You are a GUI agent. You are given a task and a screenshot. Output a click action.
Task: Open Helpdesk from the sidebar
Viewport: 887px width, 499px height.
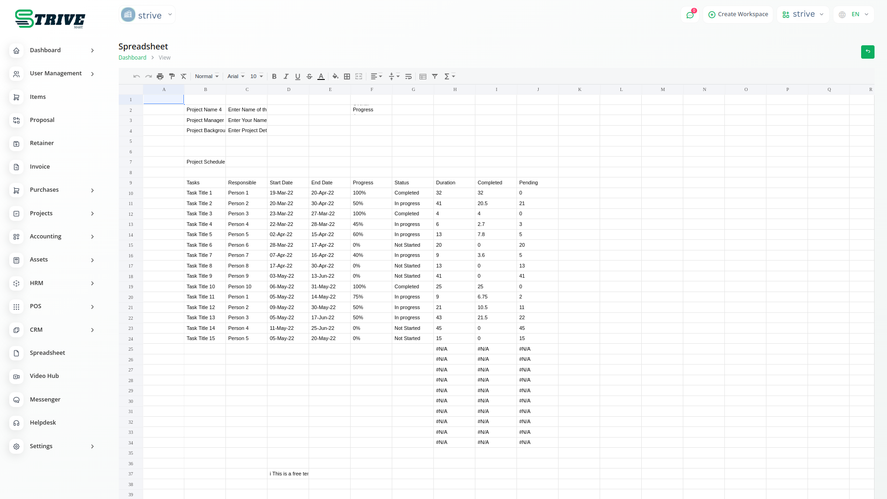(x=43, y=423)
